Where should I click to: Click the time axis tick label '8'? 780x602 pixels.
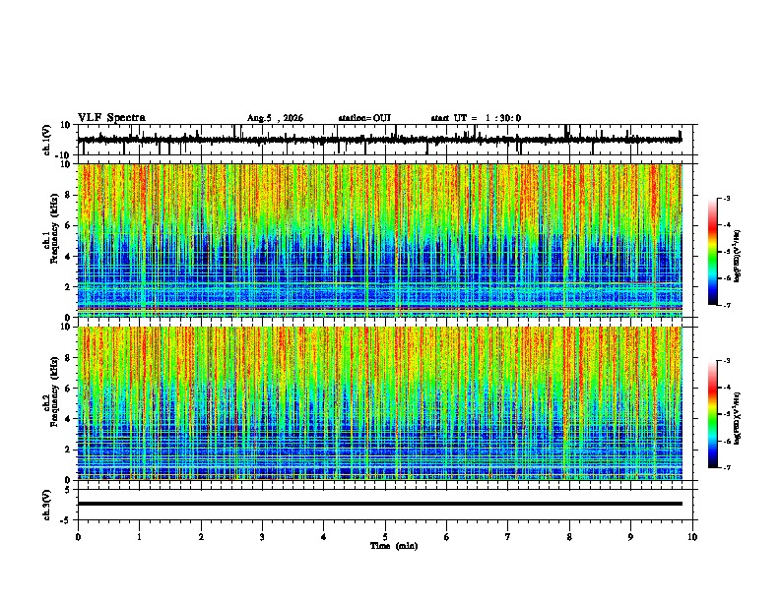pyautogui.click(x=569, y=537)
